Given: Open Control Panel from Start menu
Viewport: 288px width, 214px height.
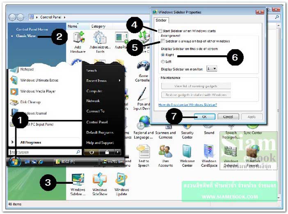Looking at the screenshot, I should pyautogui.click(x=97, y=122).
